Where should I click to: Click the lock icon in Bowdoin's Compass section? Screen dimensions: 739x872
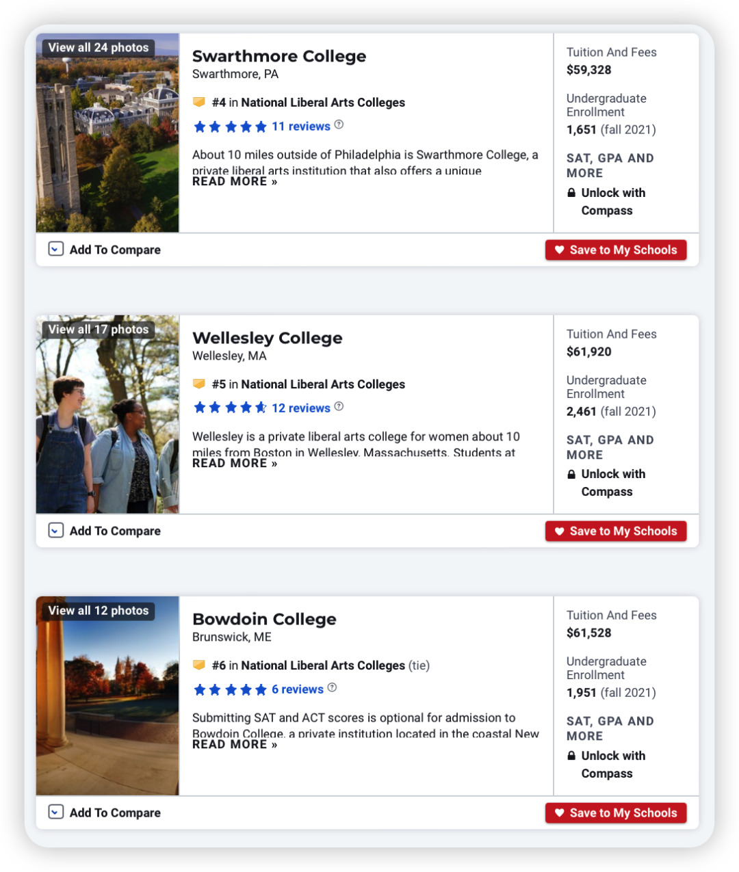[571, 756]
